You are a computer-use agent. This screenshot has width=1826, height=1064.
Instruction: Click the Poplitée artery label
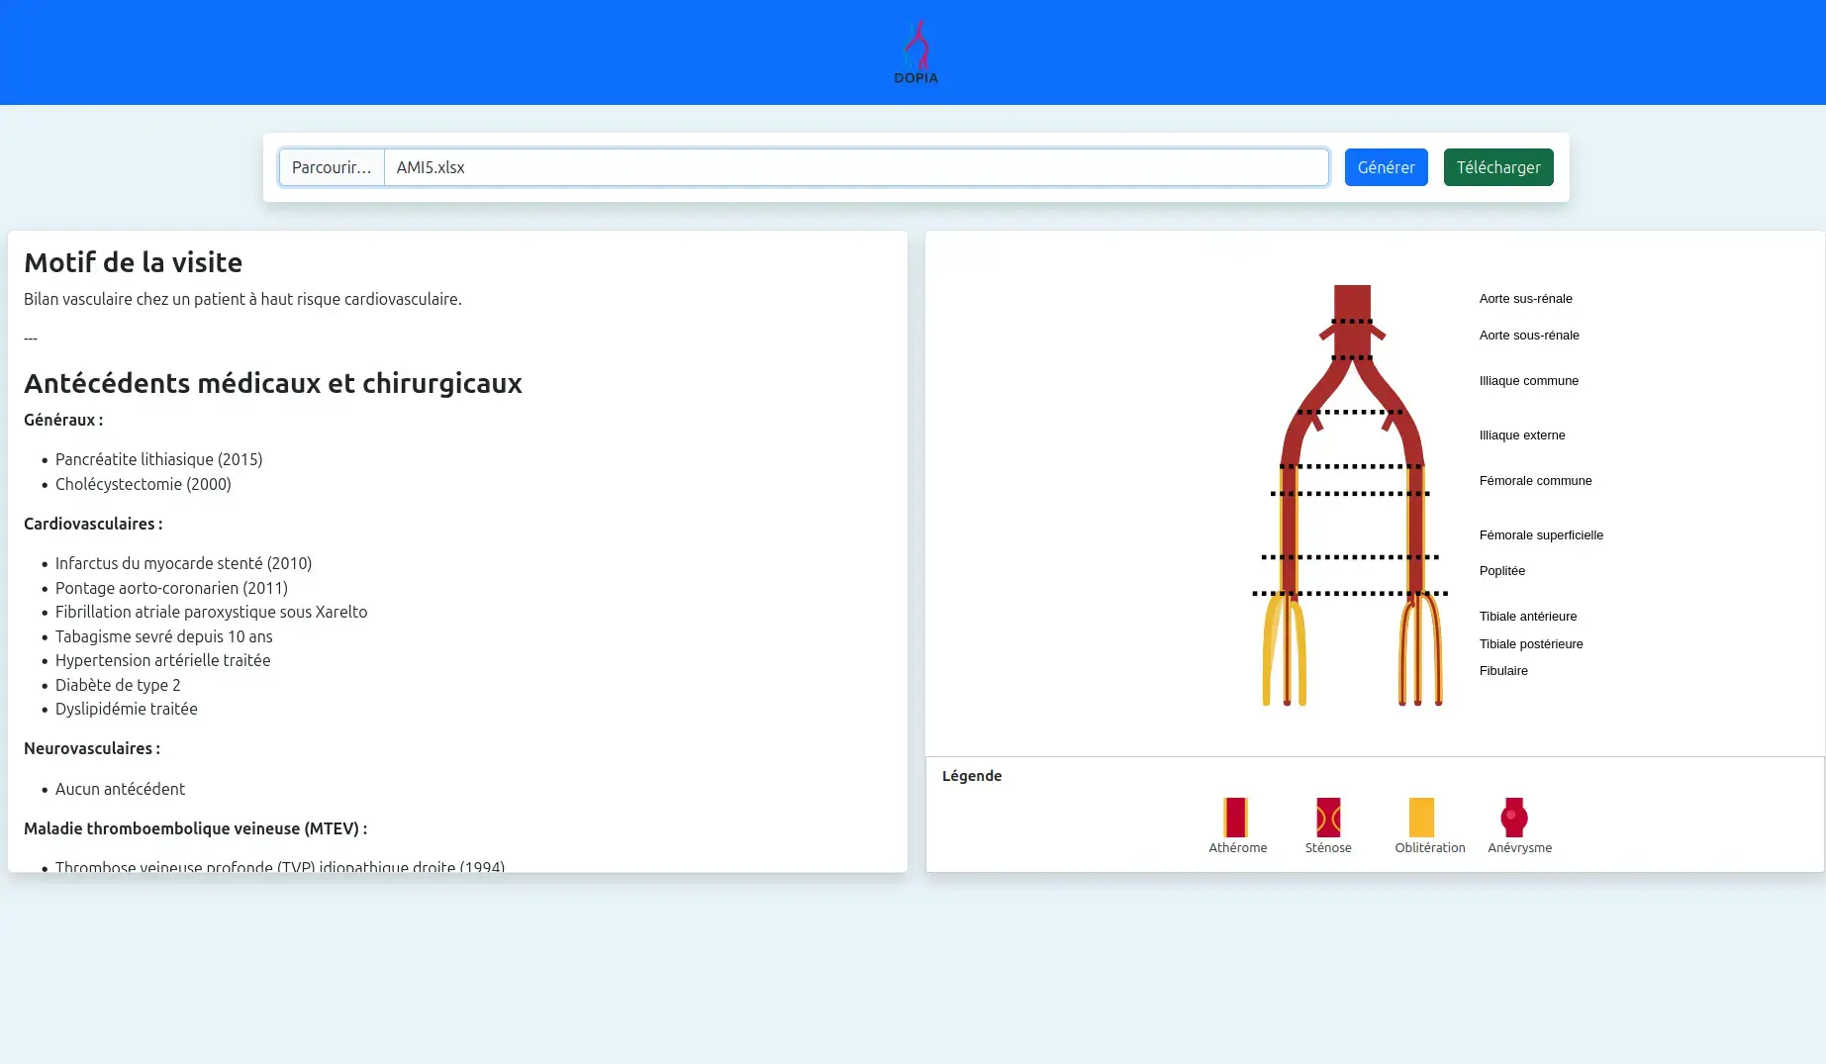[1501, 571]
